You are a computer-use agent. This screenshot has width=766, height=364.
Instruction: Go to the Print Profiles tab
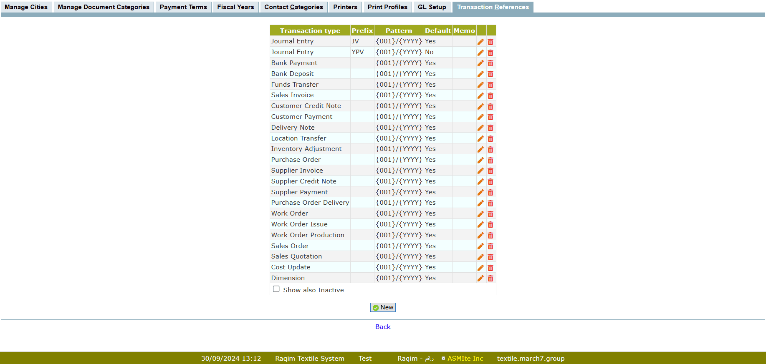click(x=387, y=7)
